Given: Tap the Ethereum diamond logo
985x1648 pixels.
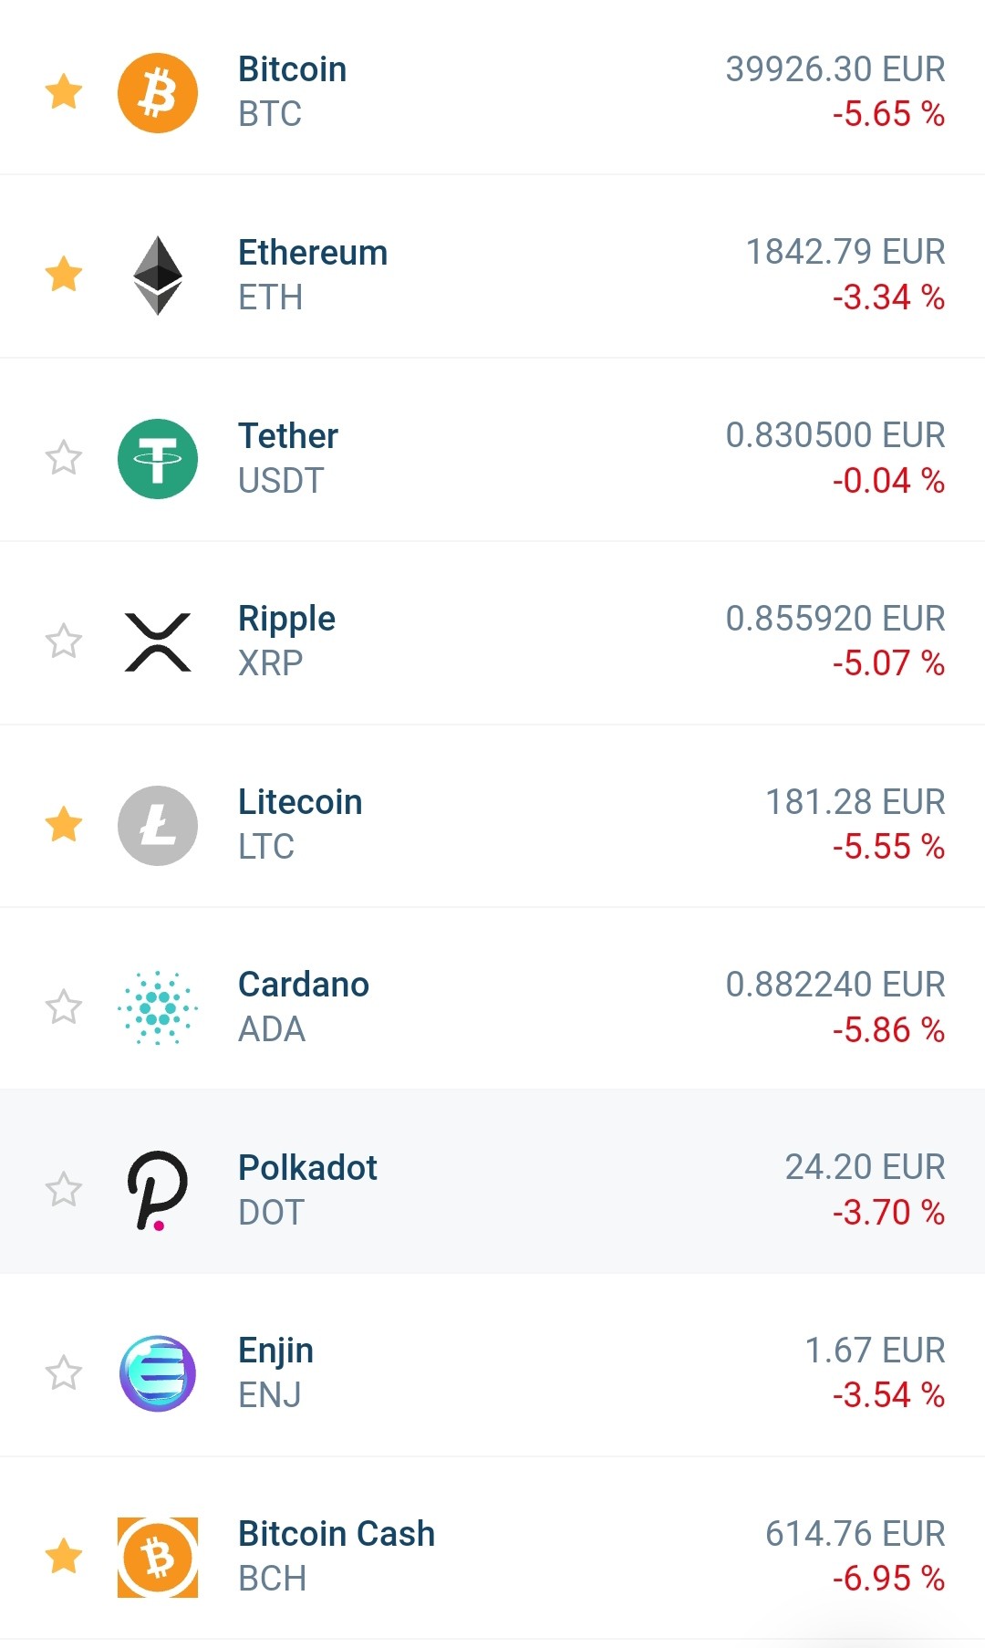Looking at the screenshot, I should point(158,276).
